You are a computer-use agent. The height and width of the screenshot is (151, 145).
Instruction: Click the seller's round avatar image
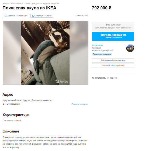point(130,48)
